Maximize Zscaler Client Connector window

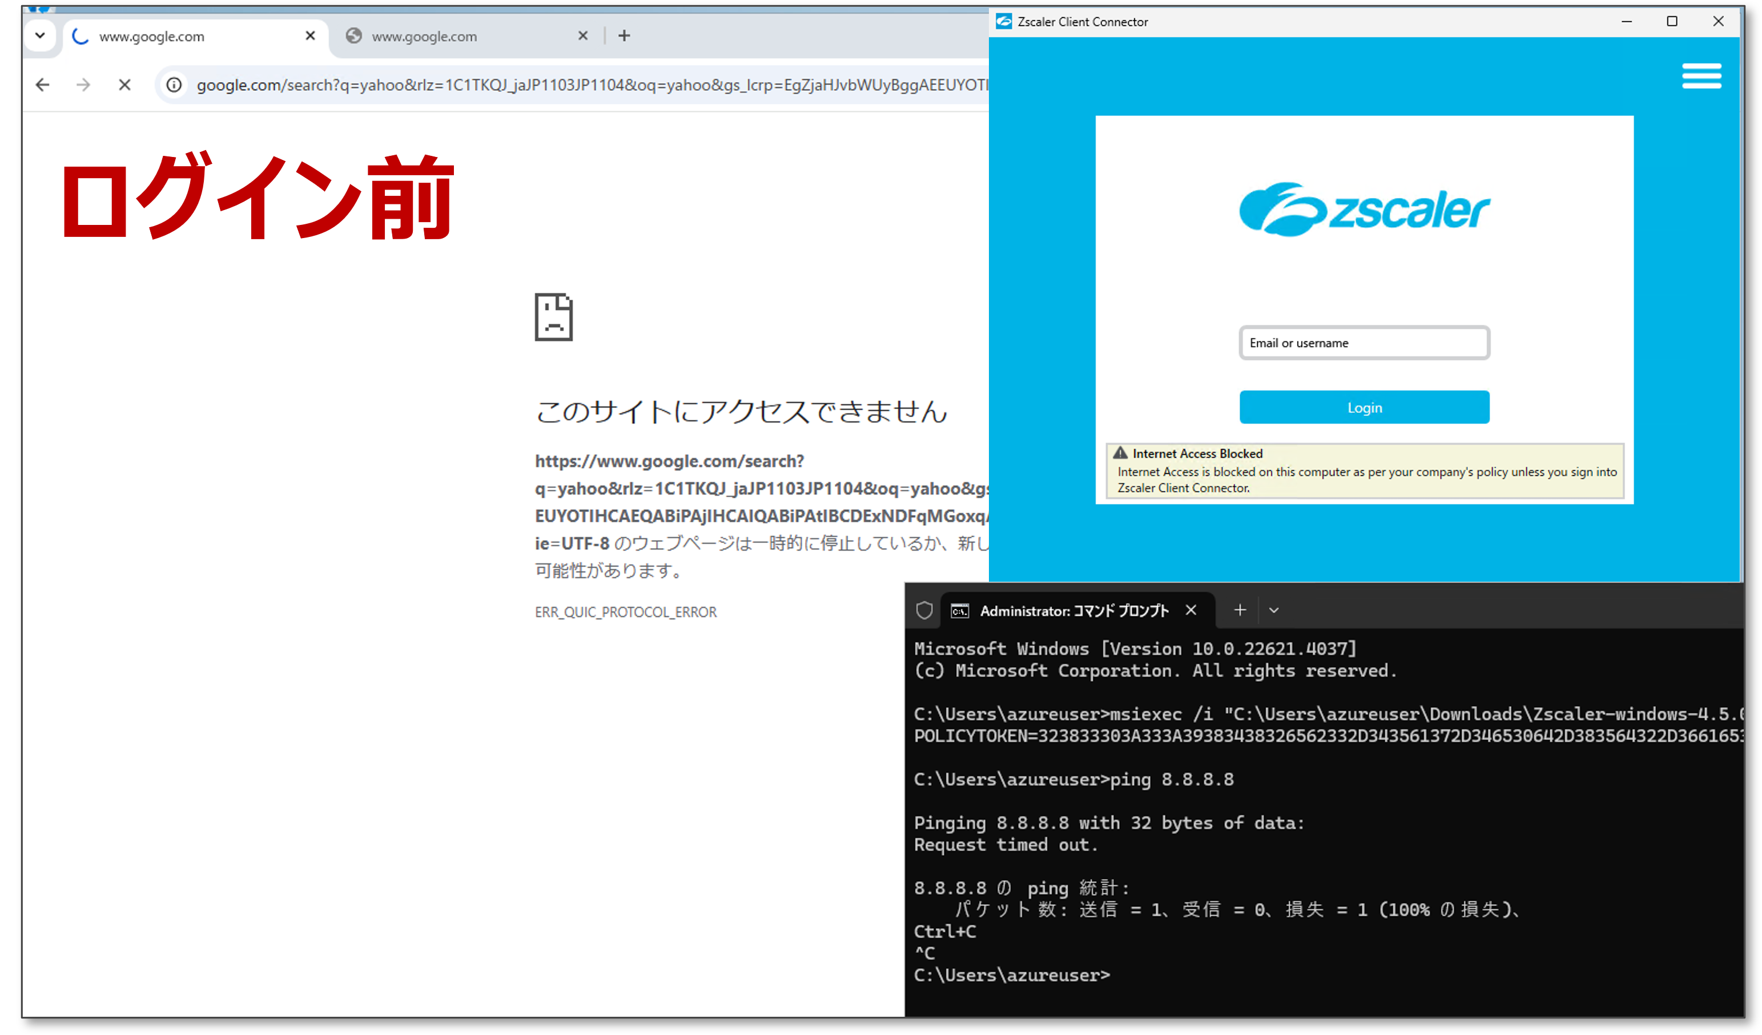tap(1672, 21)
